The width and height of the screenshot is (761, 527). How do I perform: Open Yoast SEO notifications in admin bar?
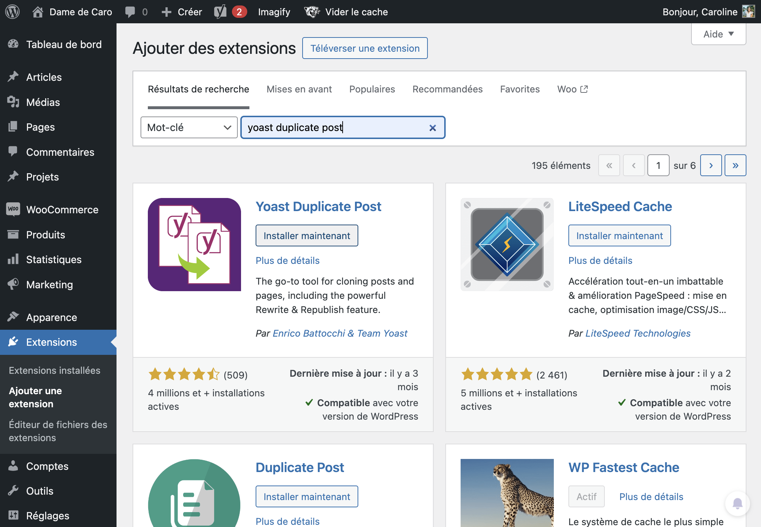click(x=230, y=12)
